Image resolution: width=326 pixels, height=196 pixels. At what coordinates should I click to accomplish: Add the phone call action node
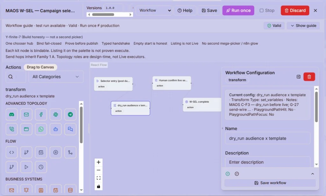[12, 129]
